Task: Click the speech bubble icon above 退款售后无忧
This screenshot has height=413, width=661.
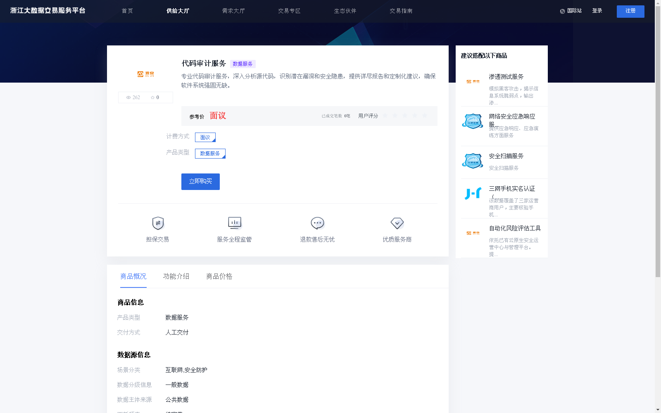Action: click(x=316, y=223)
